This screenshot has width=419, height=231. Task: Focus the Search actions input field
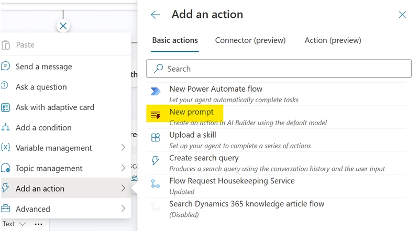click(x=279, y=69)
